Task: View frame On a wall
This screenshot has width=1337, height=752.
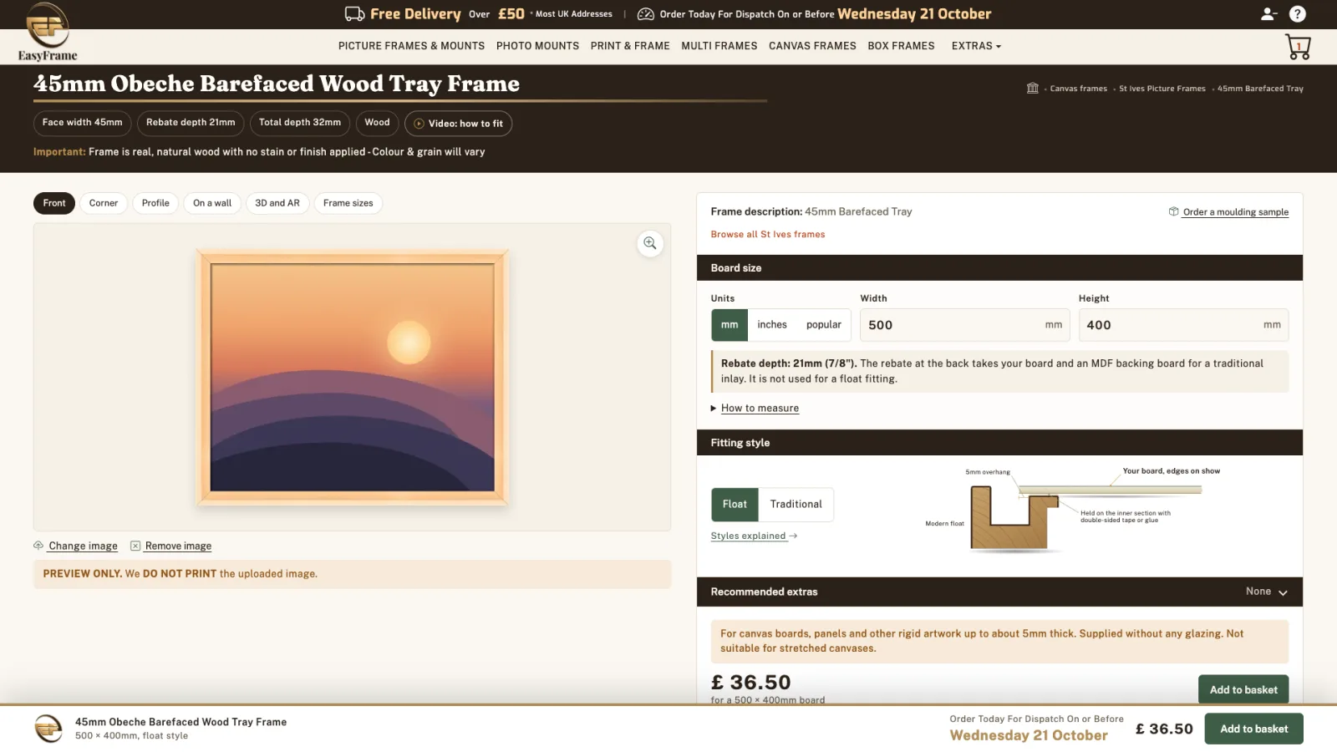Action: [212, 203]
